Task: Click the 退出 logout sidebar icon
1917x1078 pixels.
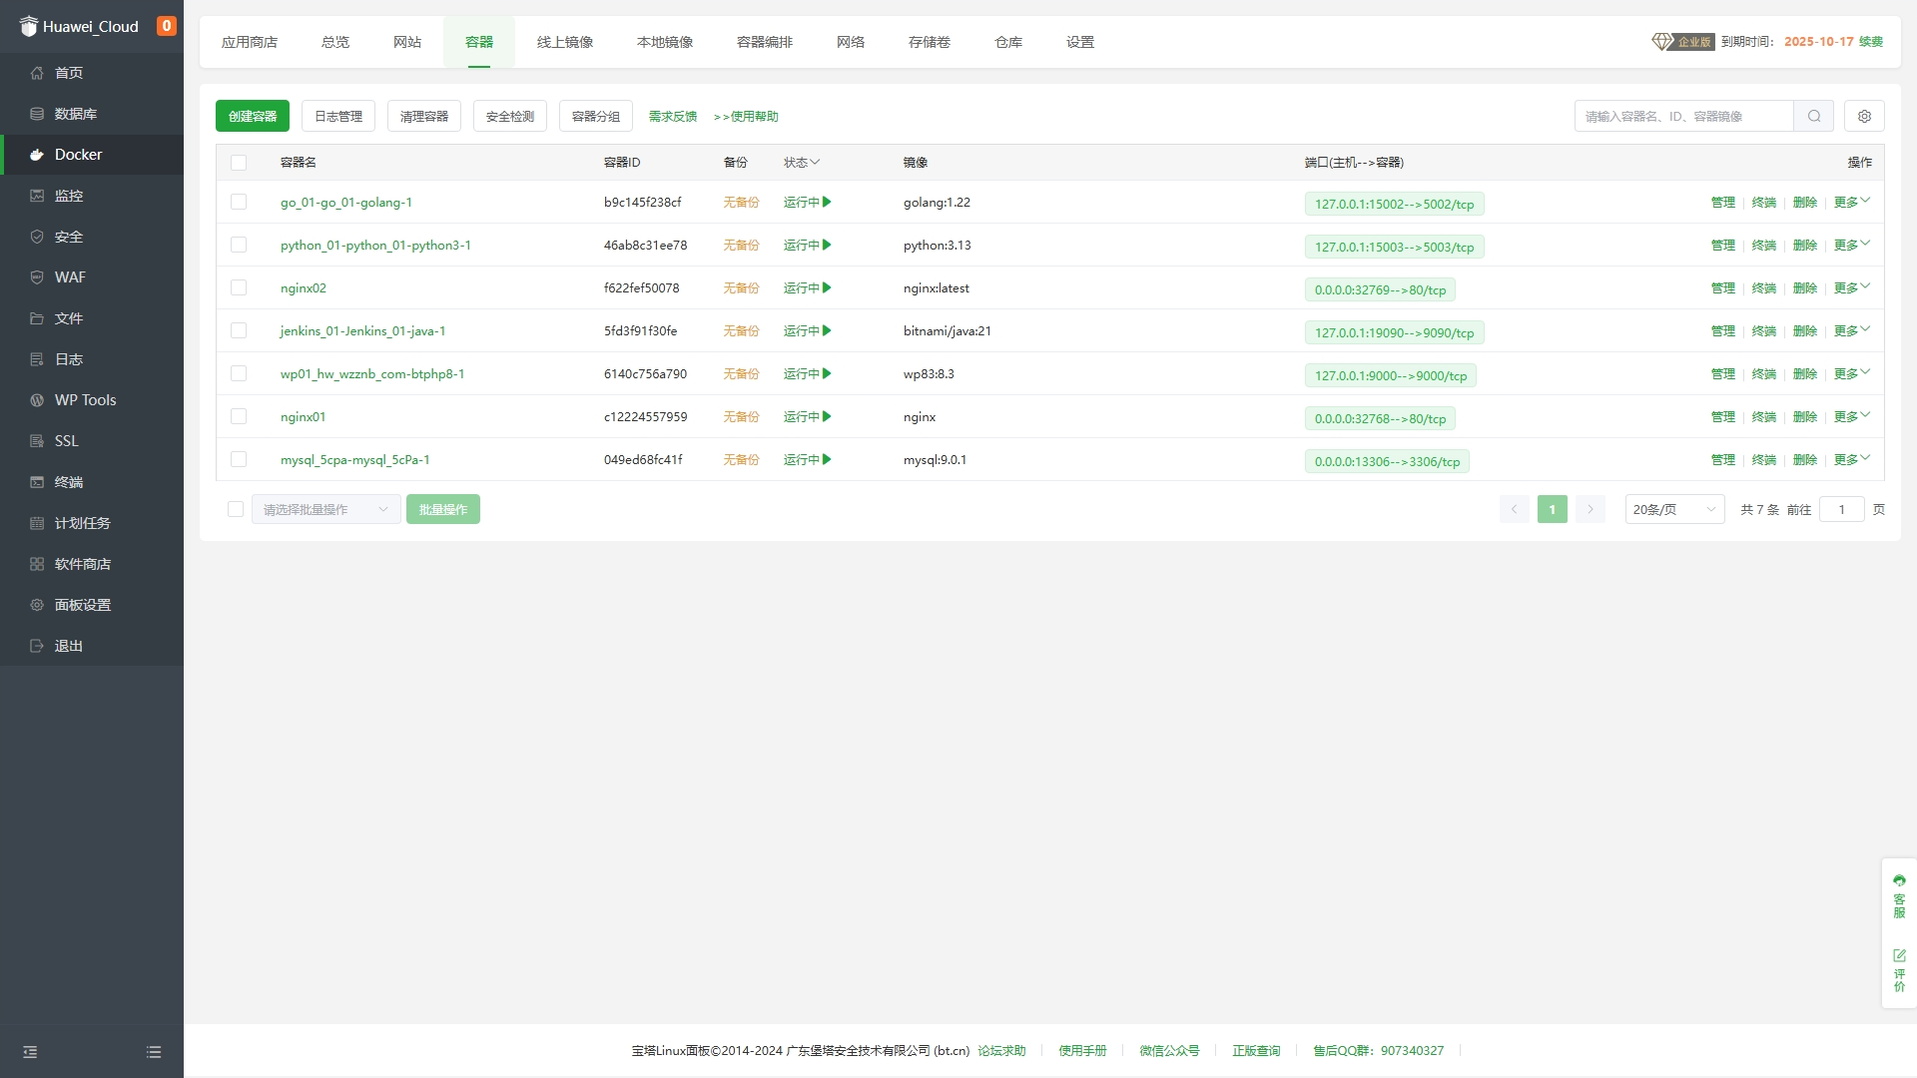Action: click(x=37, y=646)
